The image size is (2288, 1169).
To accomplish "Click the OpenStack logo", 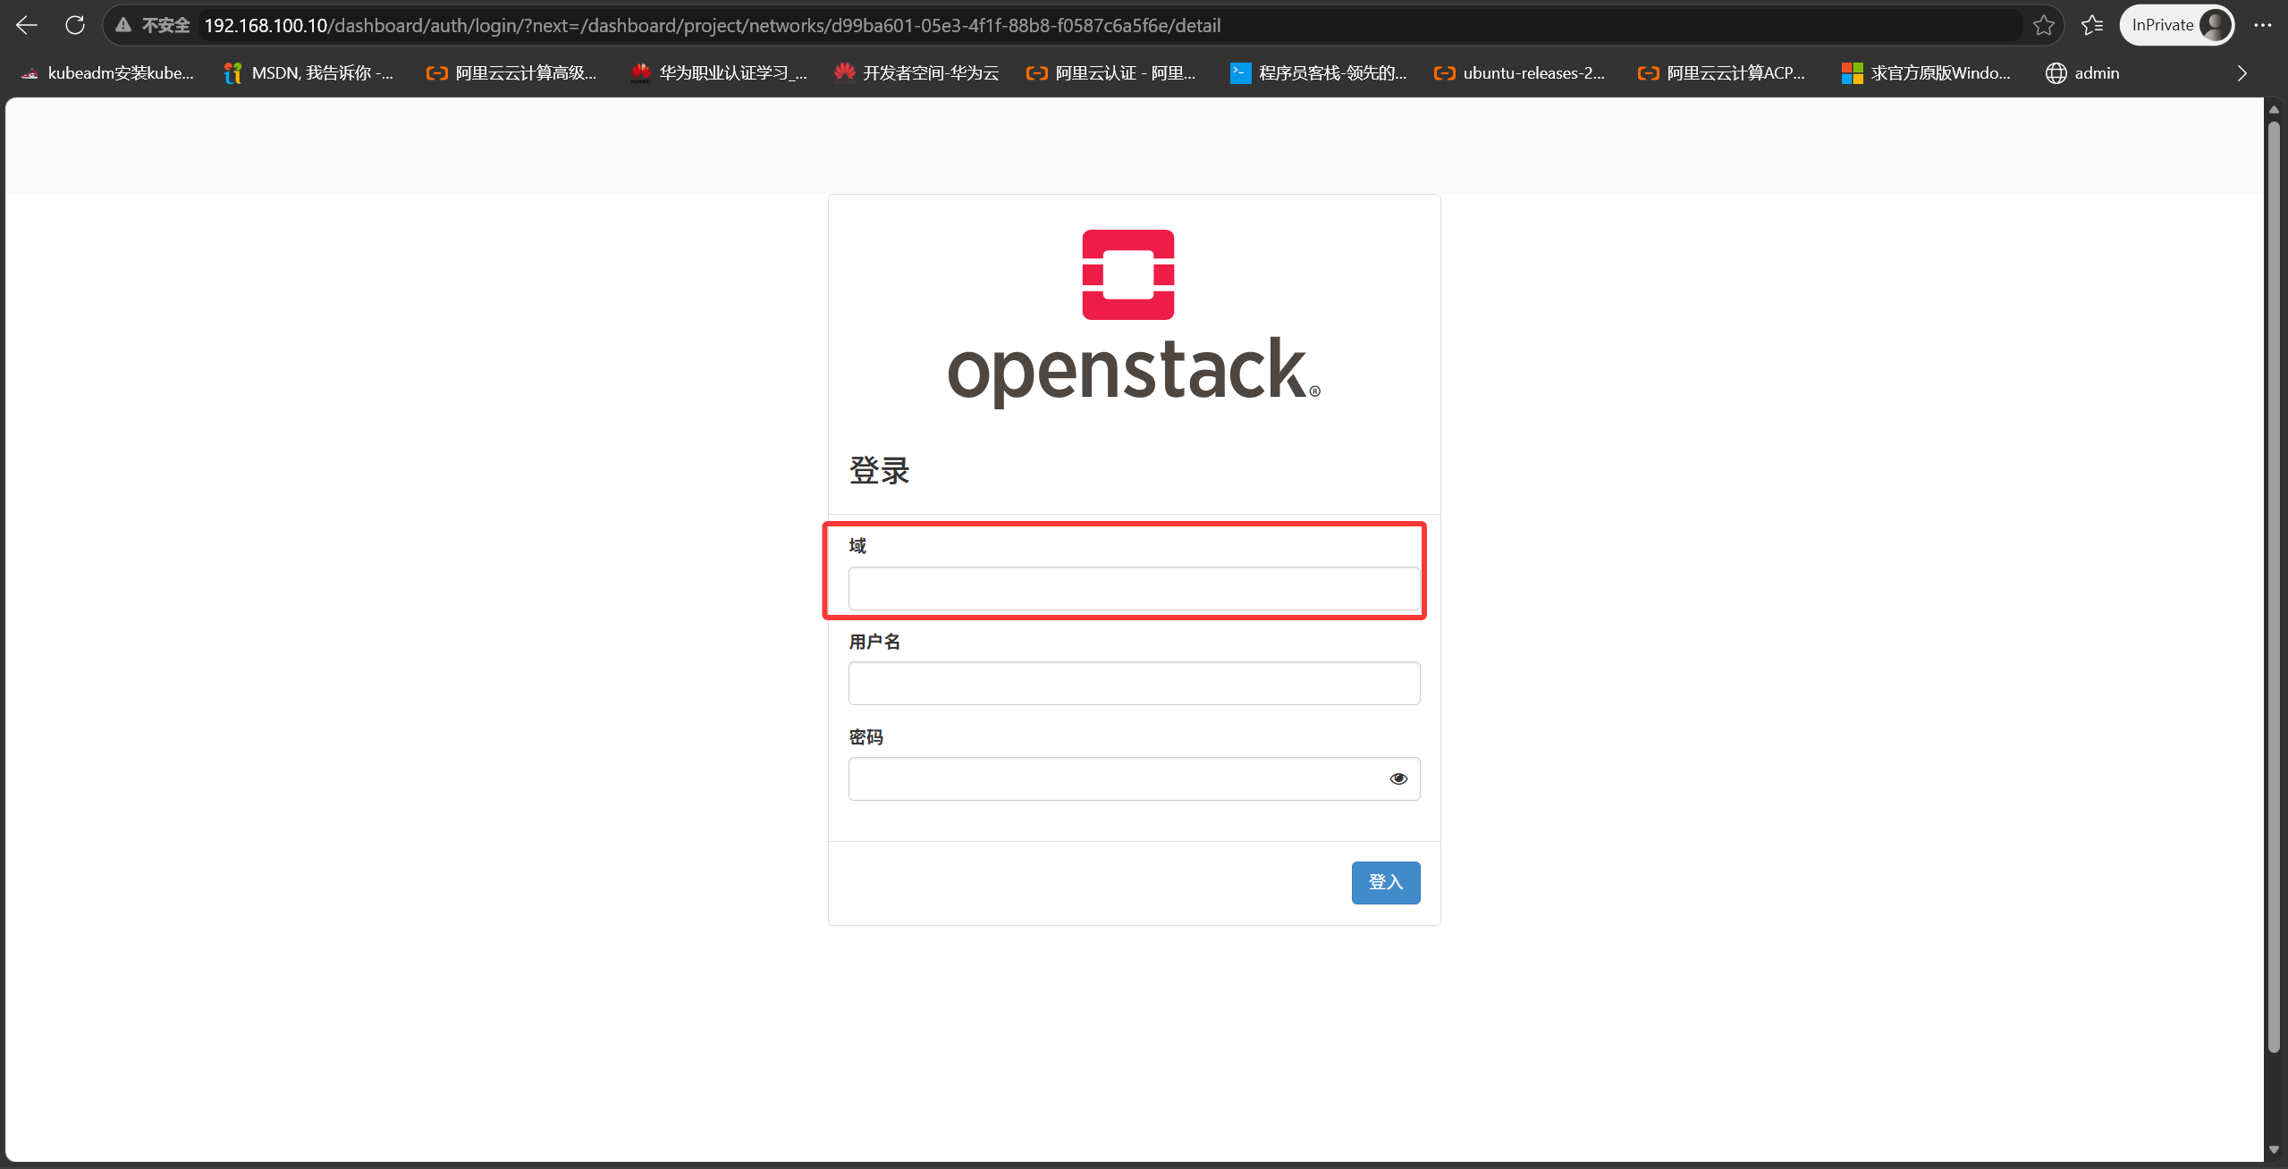I will click(x=1134, y=318).
